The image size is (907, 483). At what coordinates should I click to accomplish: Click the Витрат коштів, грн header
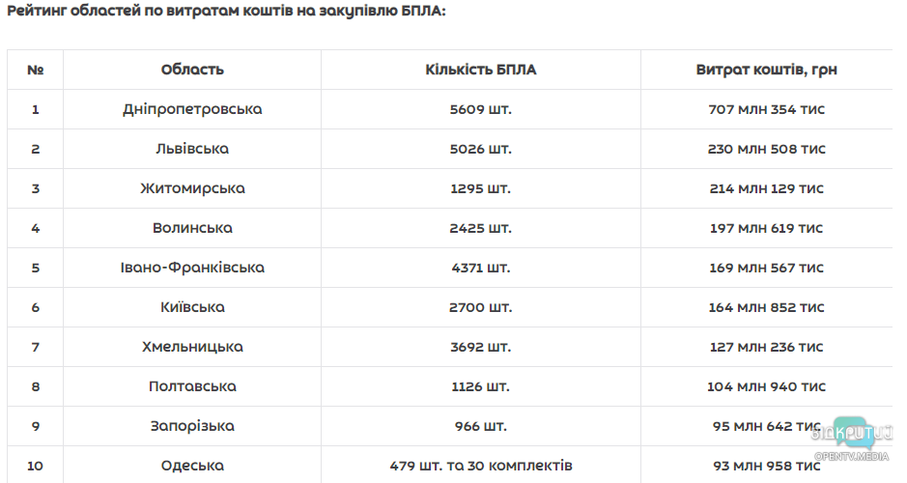click(x=766, y=70)
